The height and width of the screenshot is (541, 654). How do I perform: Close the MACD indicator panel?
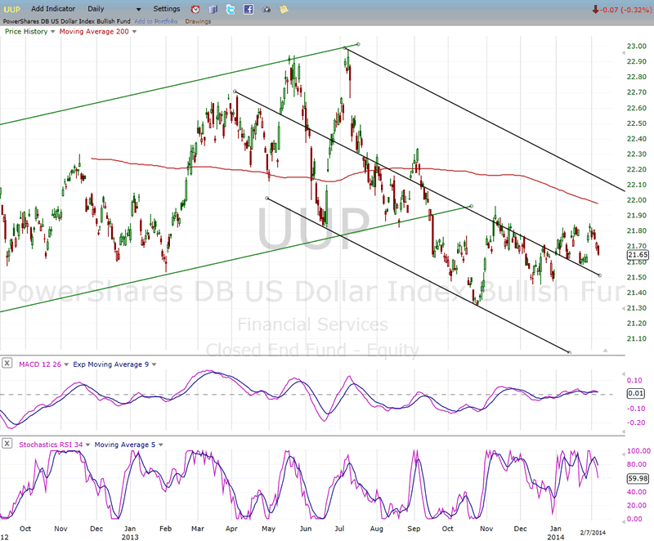point(7,364)
